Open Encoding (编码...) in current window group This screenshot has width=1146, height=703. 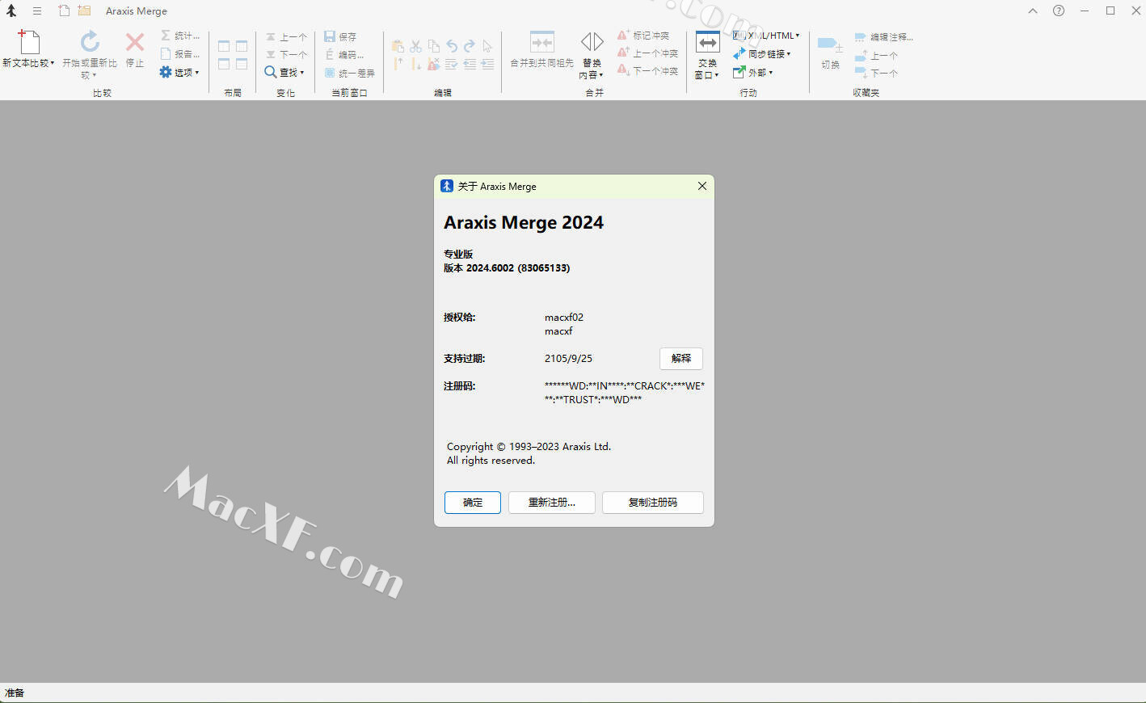click(x=344, y=55)
